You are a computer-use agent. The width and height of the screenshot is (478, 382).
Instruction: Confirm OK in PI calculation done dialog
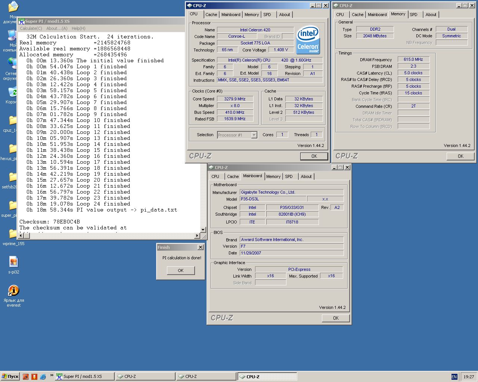coord(181,270)
